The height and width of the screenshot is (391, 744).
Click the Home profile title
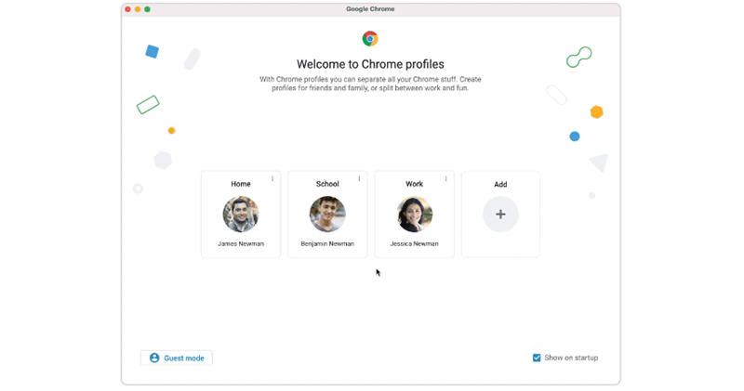point(241,184)
